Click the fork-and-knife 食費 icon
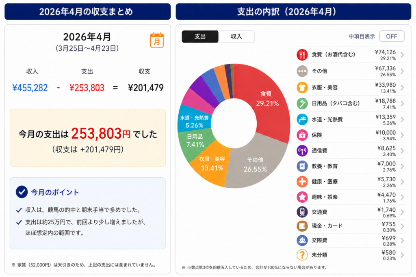Screen dimensions: 416x277 pos(302,55)
